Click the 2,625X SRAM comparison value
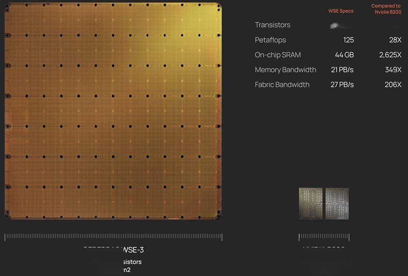The width and height of the screenshot is (408, 276). tap(390, 55)
